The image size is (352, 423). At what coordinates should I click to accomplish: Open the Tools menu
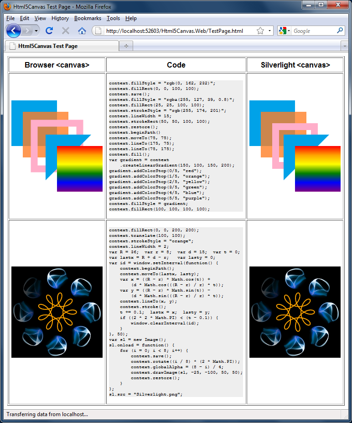[x=113, y=18]
